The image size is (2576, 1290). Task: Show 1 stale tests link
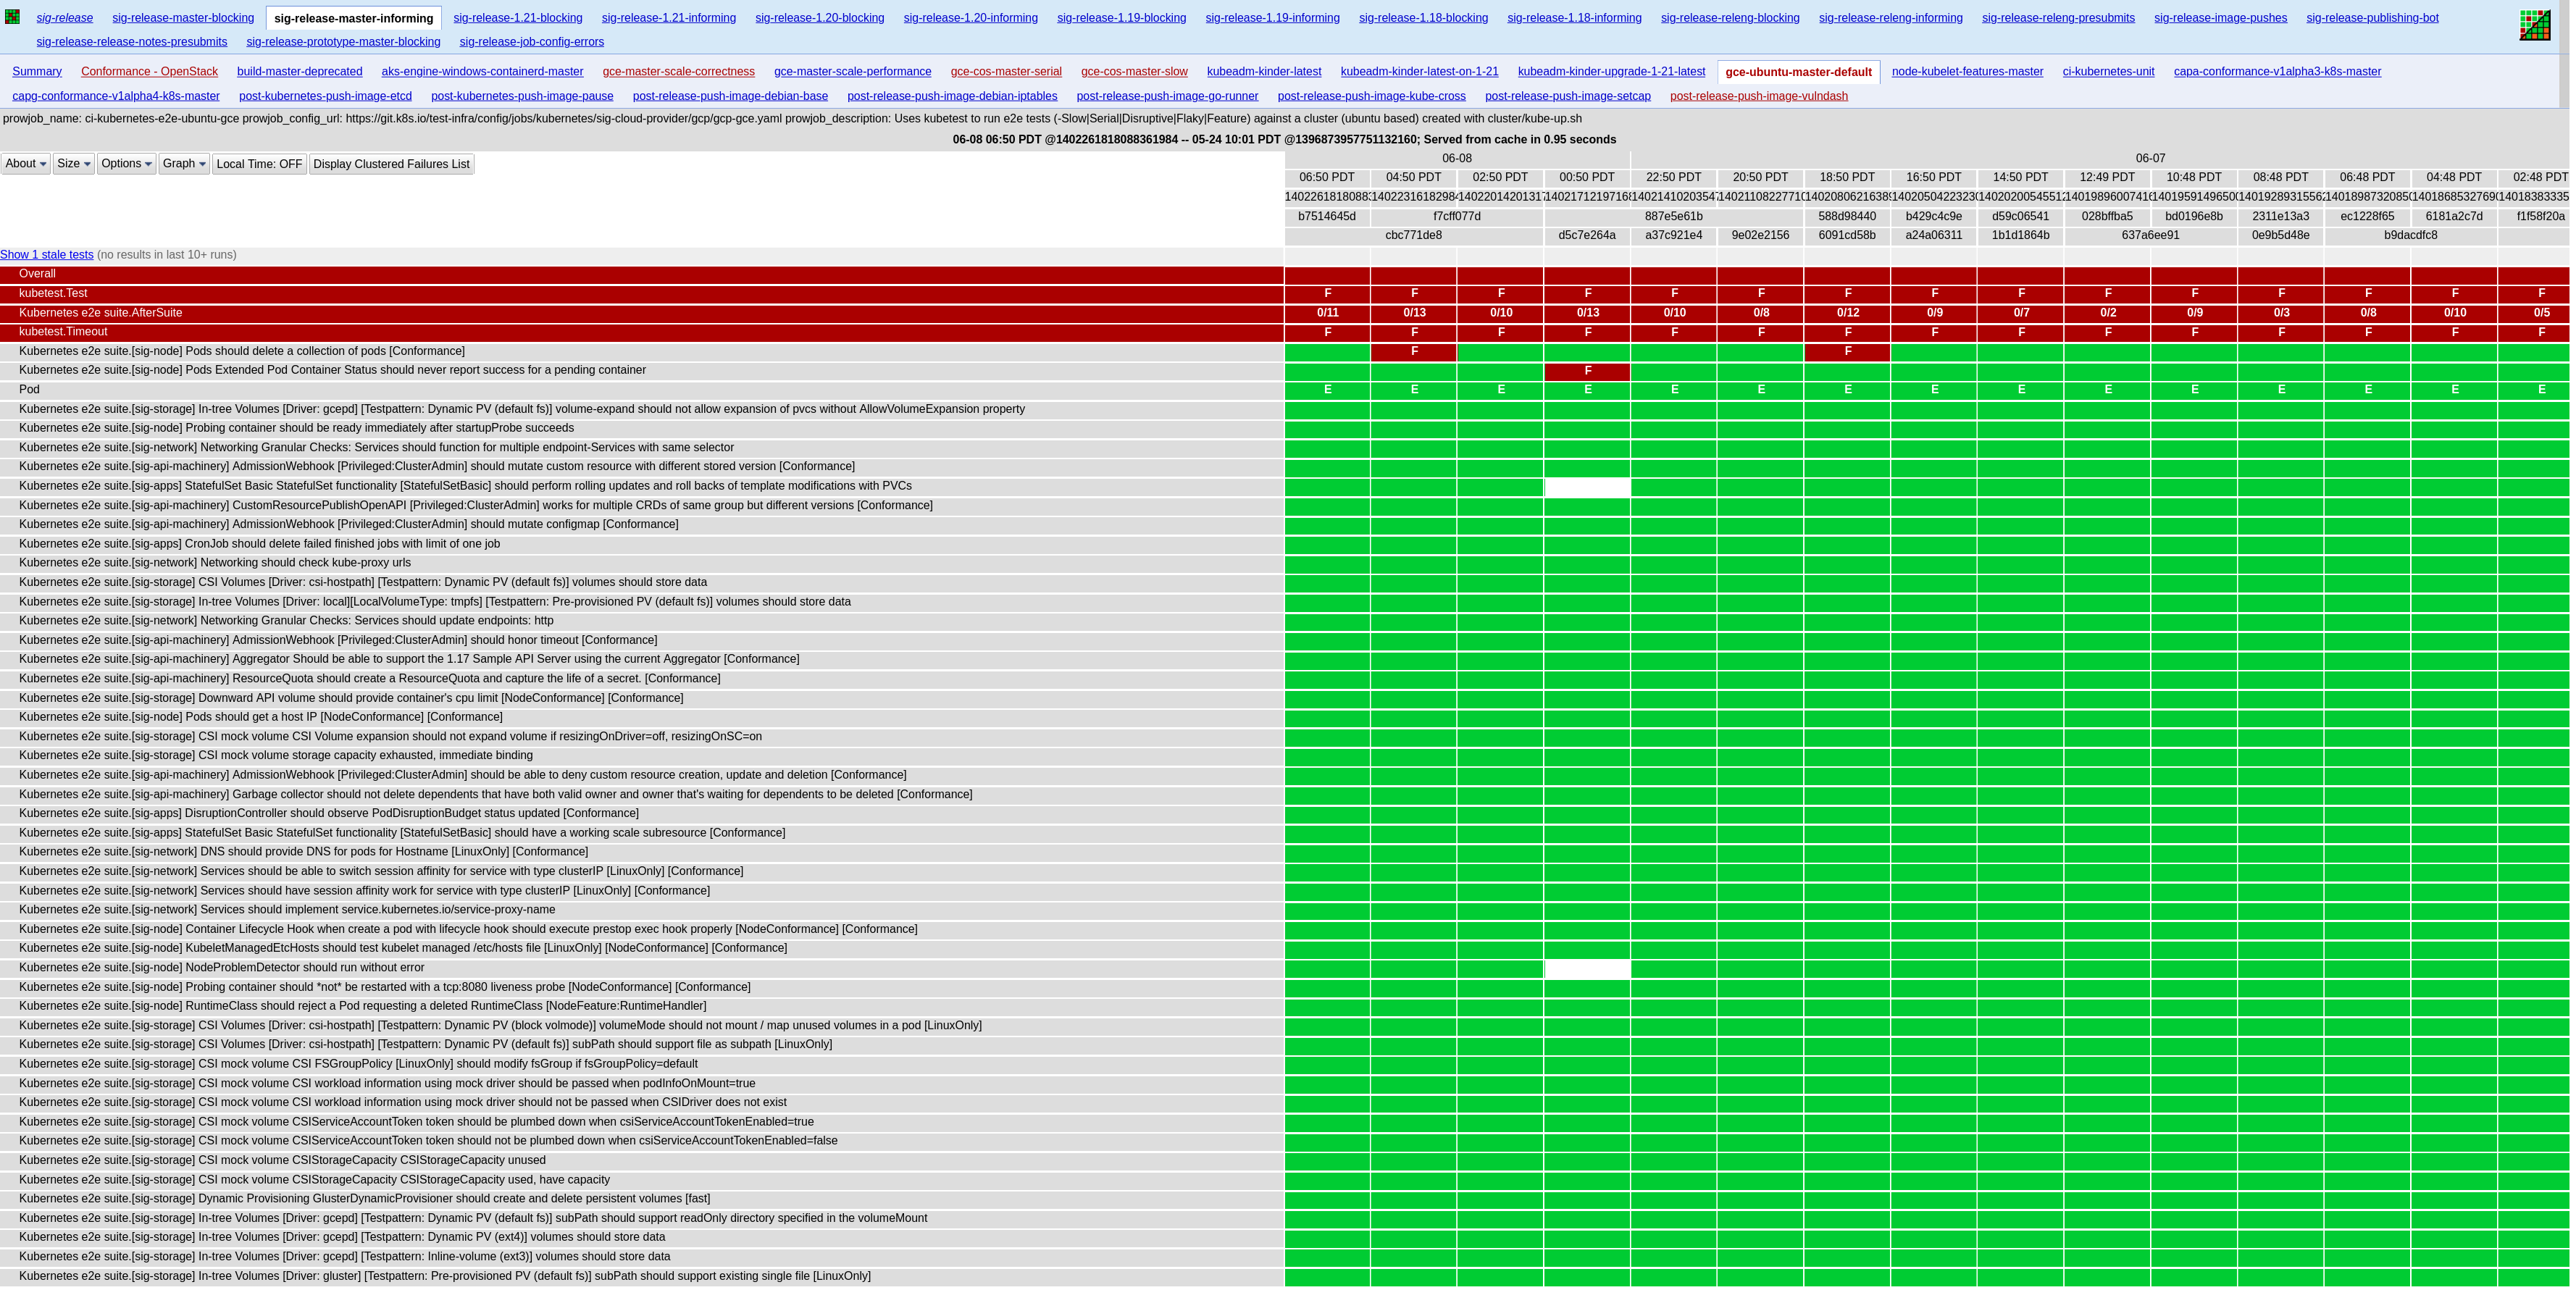point(47,255)
